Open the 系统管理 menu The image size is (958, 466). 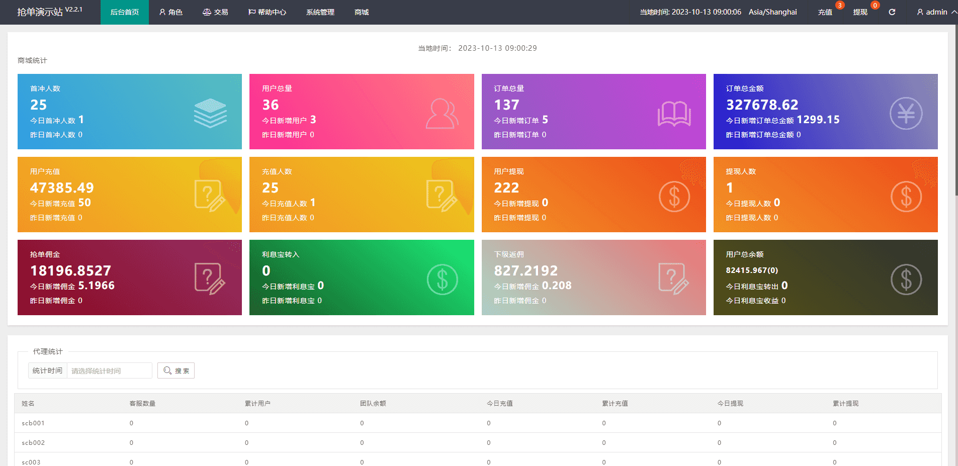coord(320,12)
